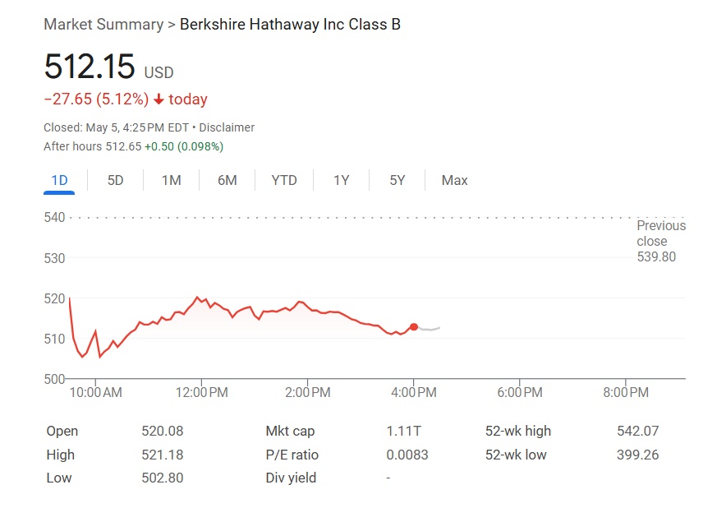Switch to the 1M chart range

point(171,180)
